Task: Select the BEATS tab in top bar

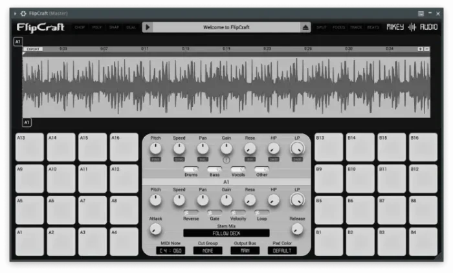Action: pyautogui.click(x=373, y=28)
